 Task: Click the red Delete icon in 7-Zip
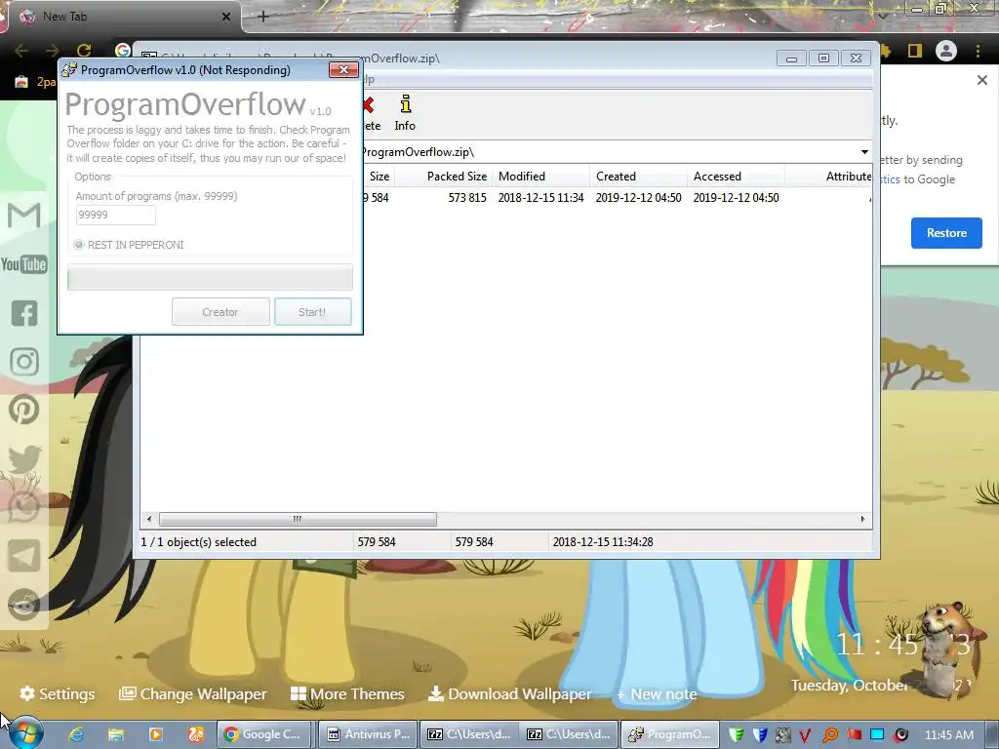coord(368,105)
